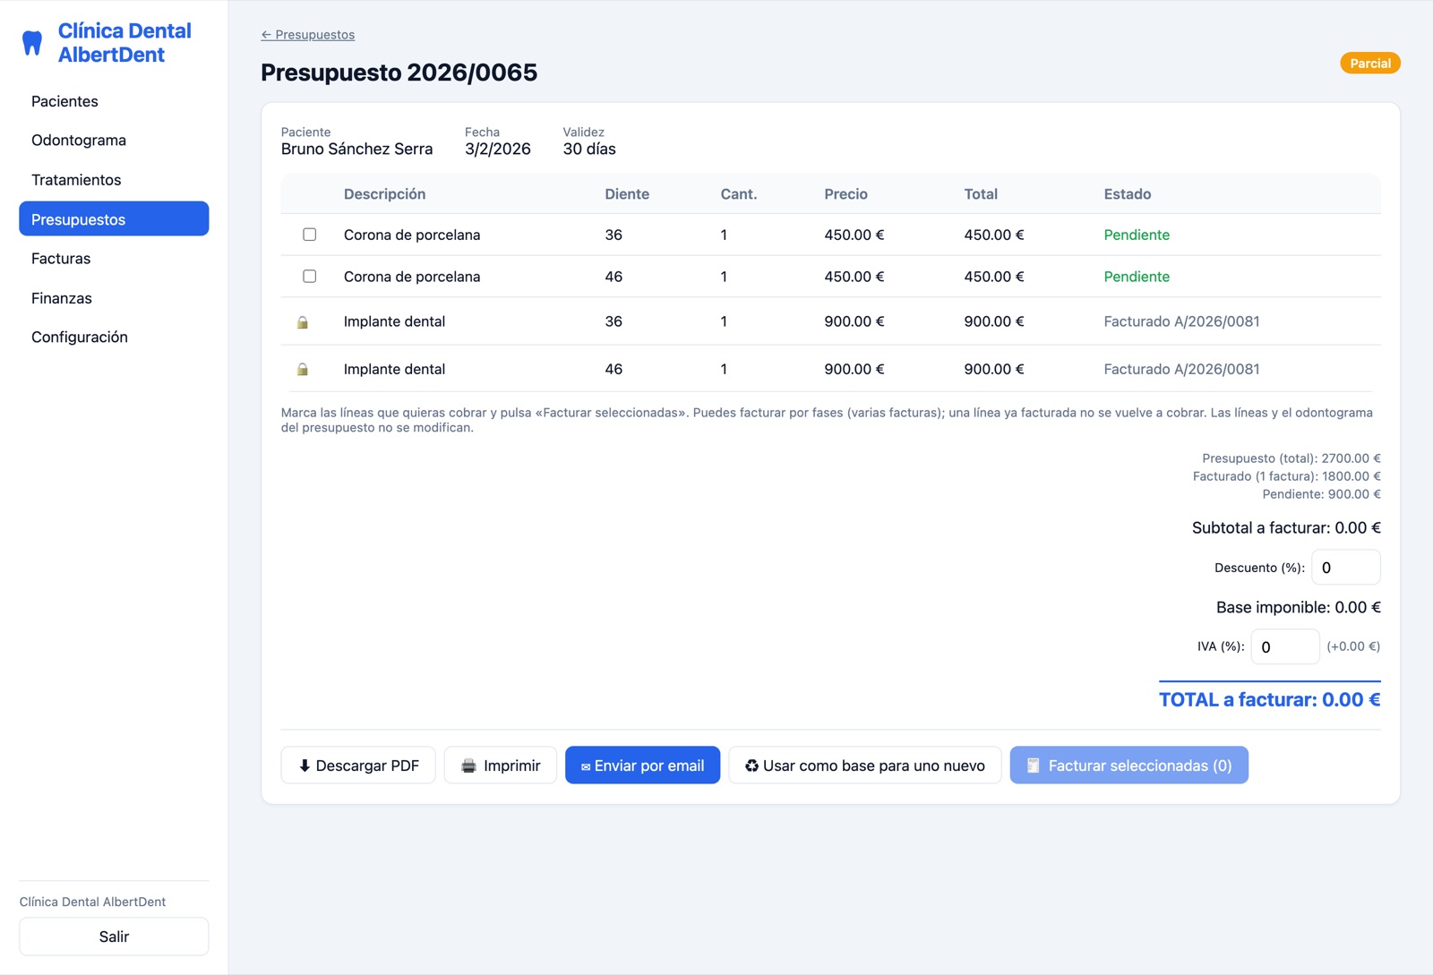This screenshot has width=1433, height=975.
Task: Follow the back link to Presupuestos
Action: pos(307,35)
